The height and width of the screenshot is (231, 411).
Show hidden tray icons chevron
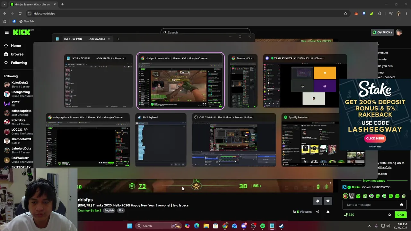(369, 226)
